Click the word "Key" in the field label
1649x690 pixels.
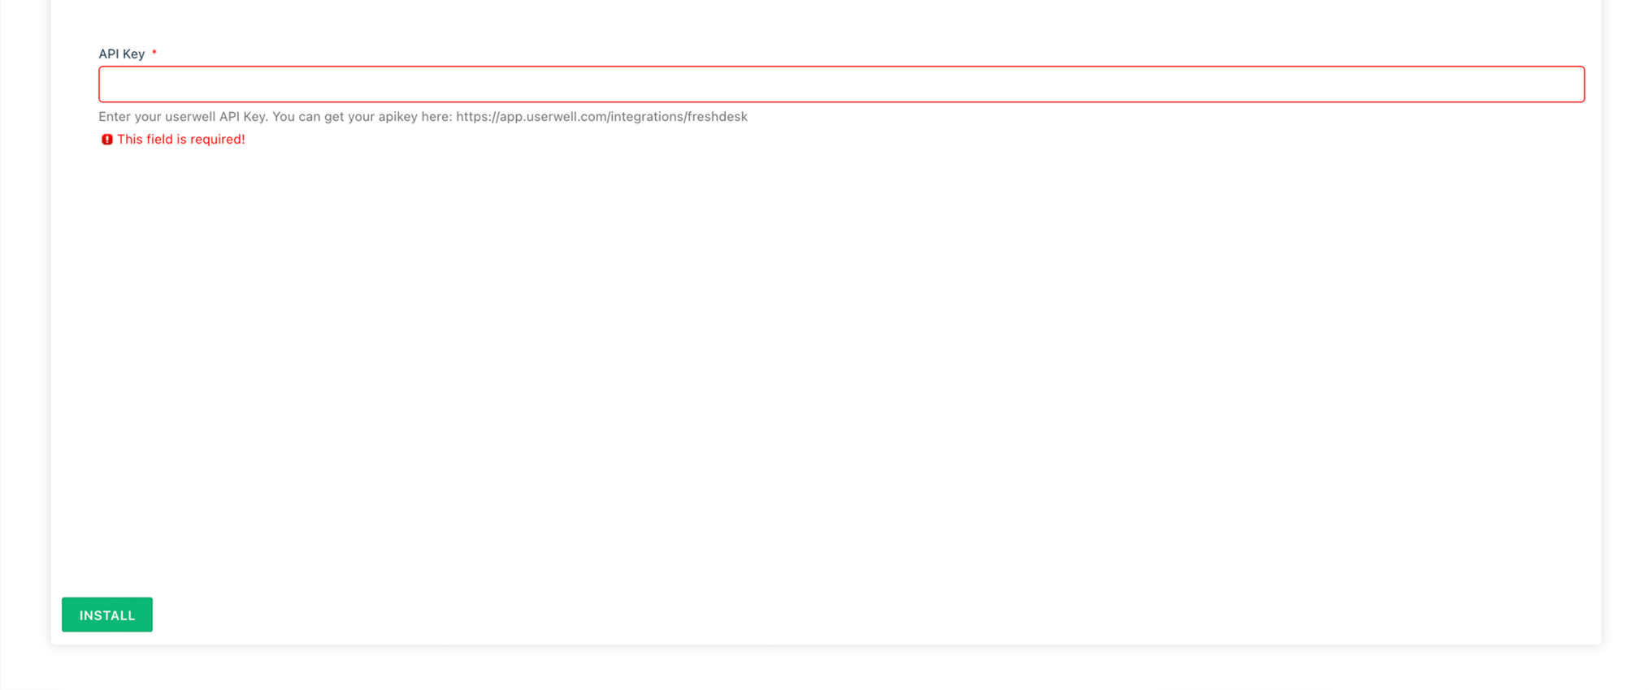pos(133,54)
